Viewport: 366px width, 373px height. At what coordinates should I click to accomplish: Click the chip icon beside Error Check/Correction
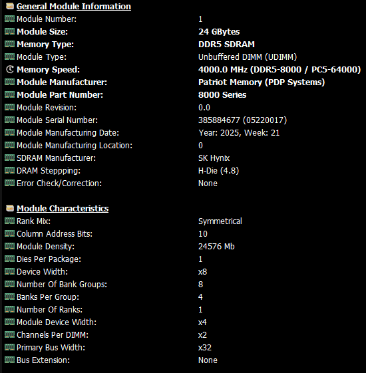pos(9,183)
